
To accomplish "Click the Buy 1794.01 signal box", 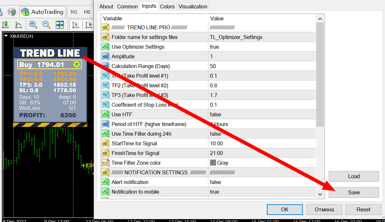I will 49,64.
